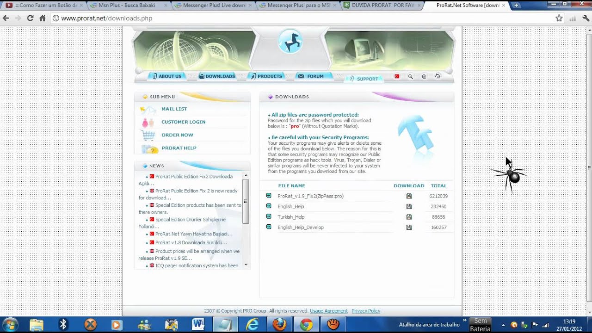Click the floppy download icon for ProRat_v1.9_Fix2

[409, 196]
